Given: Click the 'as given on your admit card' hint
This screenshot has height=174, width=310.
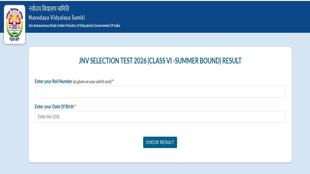Looking at the screenshot, I should click(x=92, y=82).
